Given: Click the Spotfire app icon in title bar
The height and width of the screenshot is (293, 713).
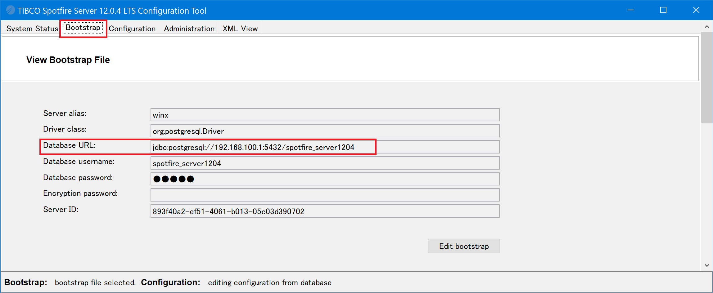Looking at the screenshot, I should click(x=10, y=10).
